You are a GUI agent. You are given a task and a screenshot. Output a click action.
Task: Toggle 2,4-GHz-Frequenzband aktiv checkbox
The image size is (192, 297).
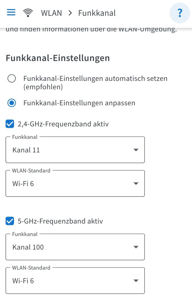click(10, 124)
